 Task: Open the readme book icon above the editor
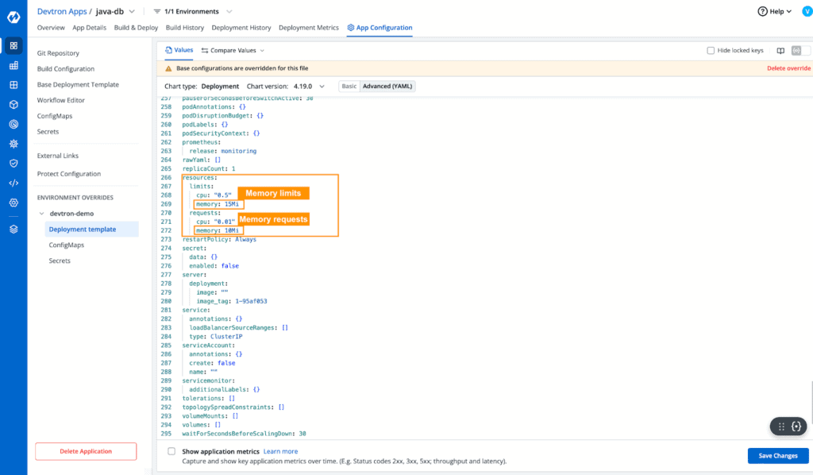780,50
